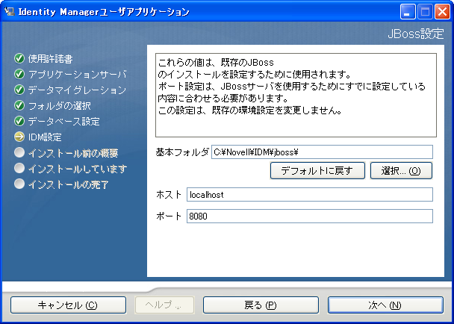Image resolution: width=454 pixels, height=324 pixels.
Task: Click the データベース設定 checkmark icon
Action: (x=19, y=121)
